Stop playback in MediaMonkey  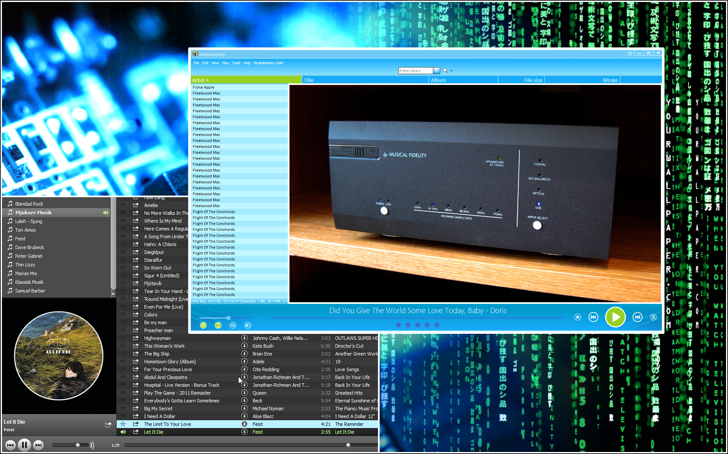click(577, 317)
